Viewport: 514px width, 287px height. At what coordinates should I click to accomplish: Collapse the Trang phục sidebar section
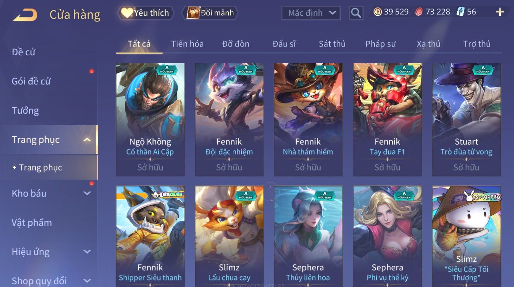tap(87, 140)
